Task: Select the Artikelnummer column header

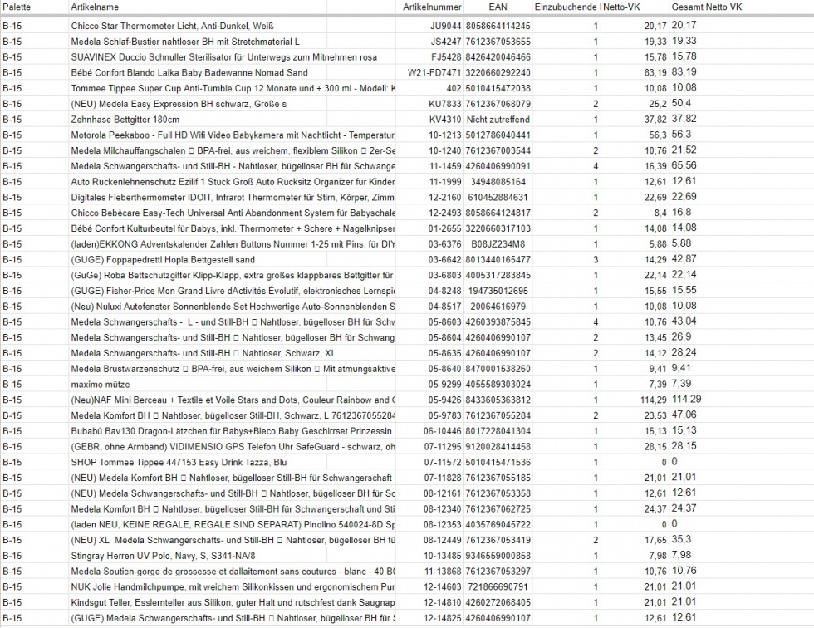Action: (432, 7)
